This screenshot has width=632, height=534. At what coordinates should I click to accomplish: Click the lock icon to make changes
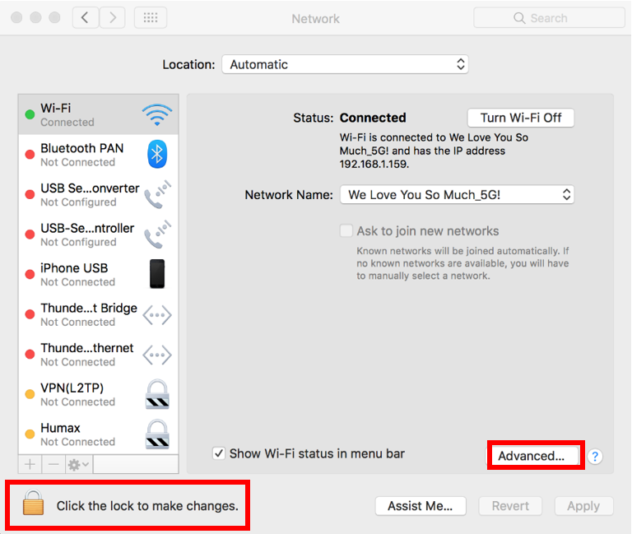(33, 503)
